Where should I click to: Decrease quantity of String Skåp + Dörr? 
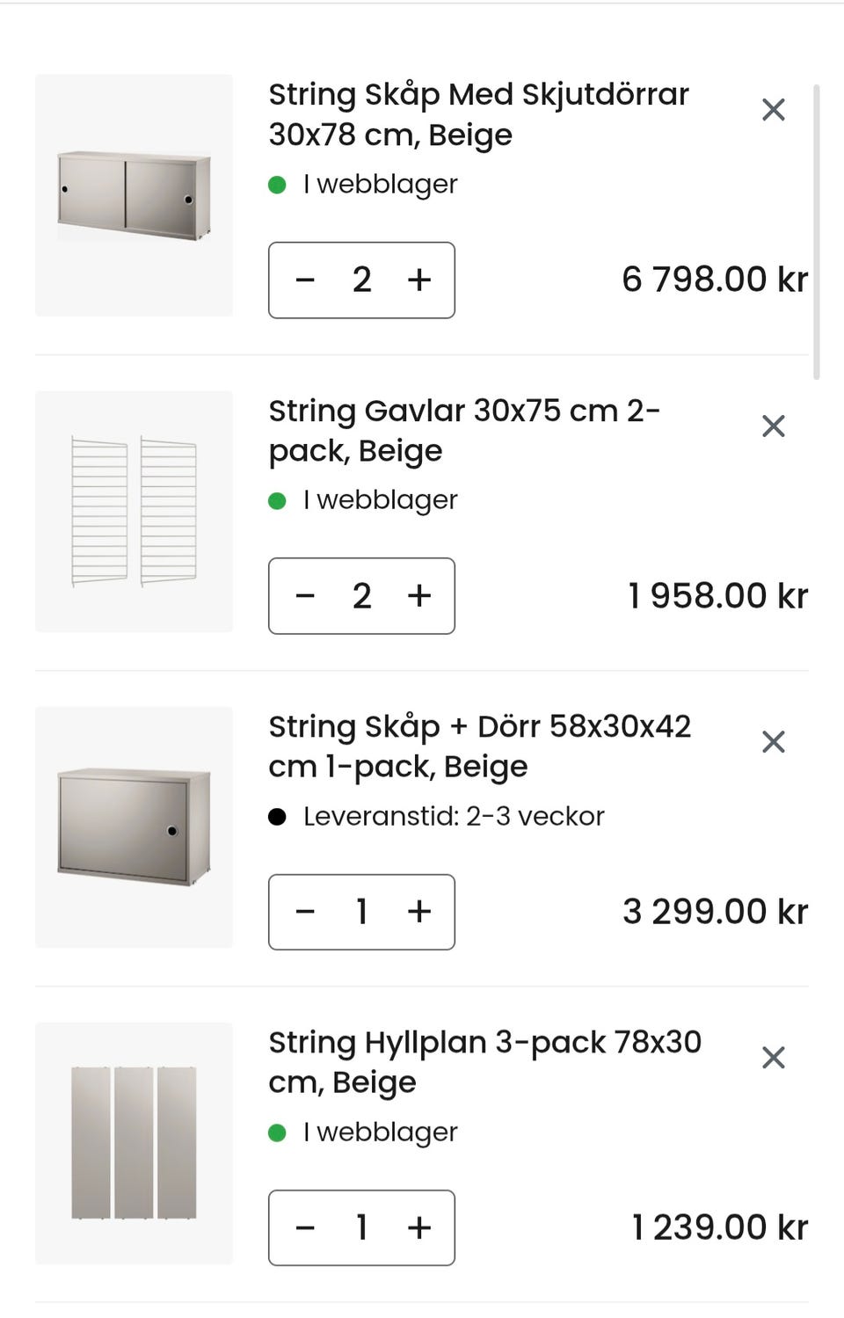click(x=305, y=912)
